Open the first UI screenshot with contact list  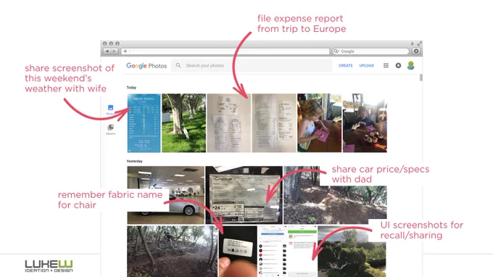[273, 252]
